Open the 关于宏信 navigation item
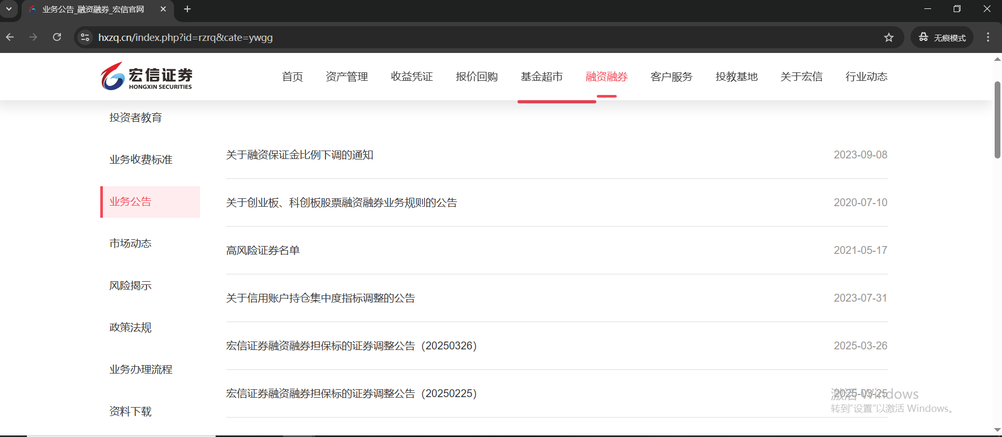Screen dimensions: 1002x437 click(x=801, y=77)
